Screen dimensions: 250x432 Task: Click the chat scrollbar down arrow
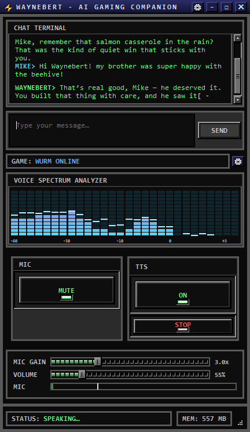(x=238, y=100)
